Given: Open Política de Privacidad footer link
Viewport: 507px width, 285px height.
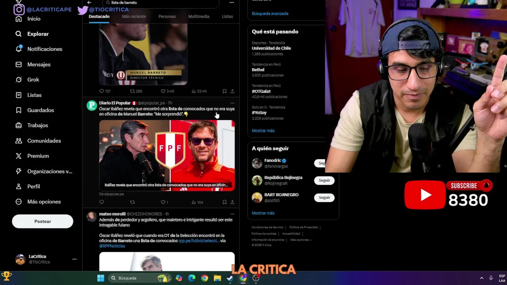Looking at the screenshot, I should click(x=303, y=227).
